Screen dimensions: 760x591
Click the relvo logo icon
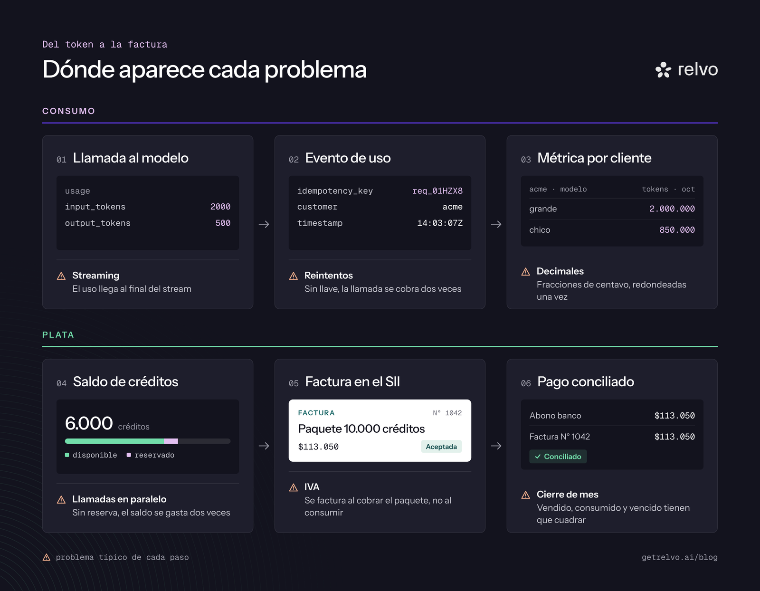point(663,70)
